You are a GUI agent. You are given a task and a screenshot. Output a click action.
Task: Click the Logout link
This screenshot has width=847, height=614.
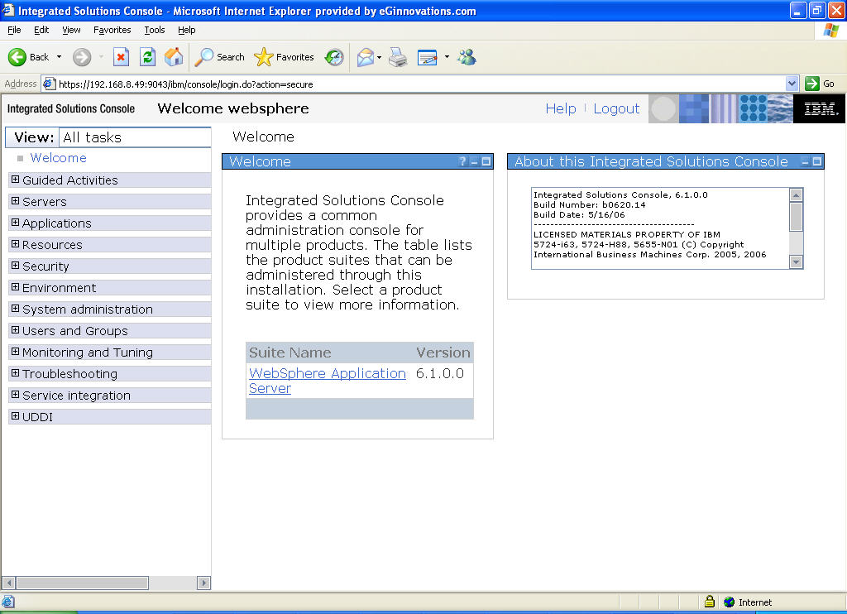[616, 108]
